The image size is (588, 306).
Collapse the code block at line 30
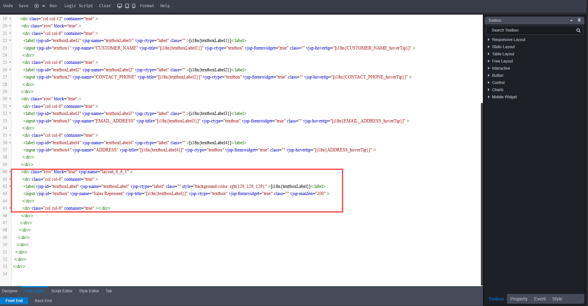(10, 99)
